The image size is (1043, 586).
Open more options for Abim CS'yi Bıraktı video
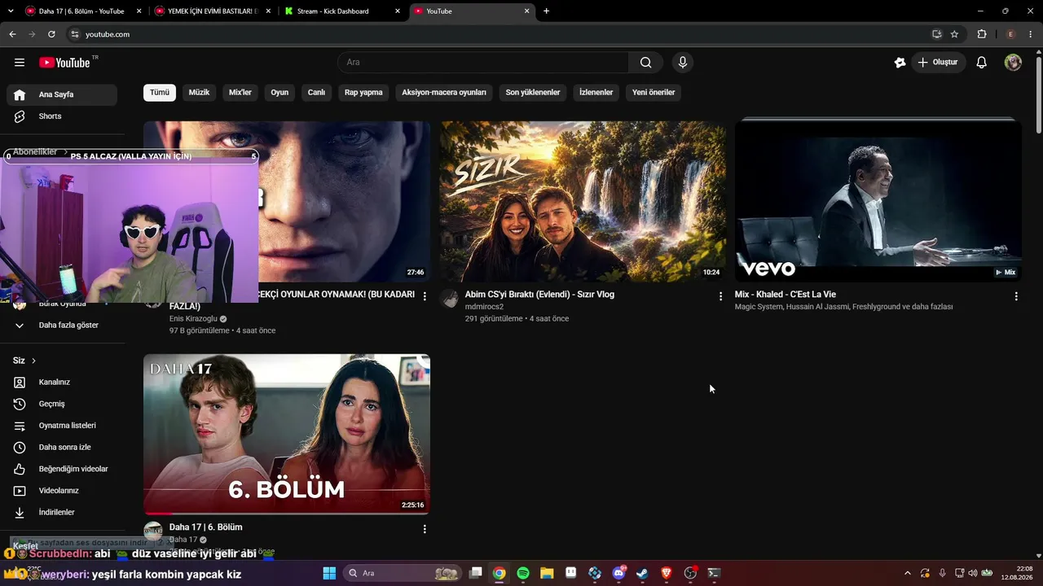click(x=720, y=296)
